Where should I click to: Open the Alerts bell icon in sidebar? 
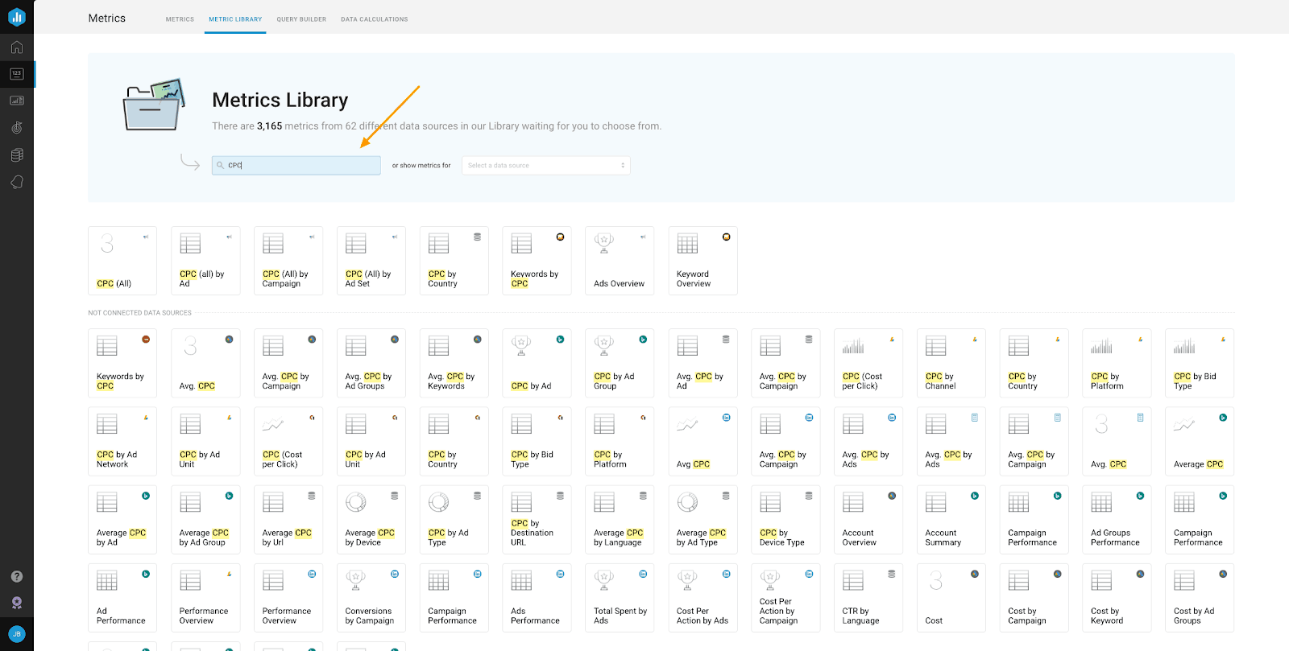pyautogui.click(x=17, y=183)
